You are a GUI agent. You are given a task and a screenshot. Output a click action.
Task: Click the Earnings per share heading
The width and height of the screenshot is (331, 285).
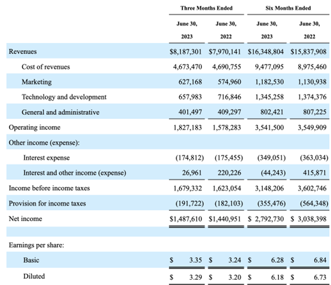point(36,245)
